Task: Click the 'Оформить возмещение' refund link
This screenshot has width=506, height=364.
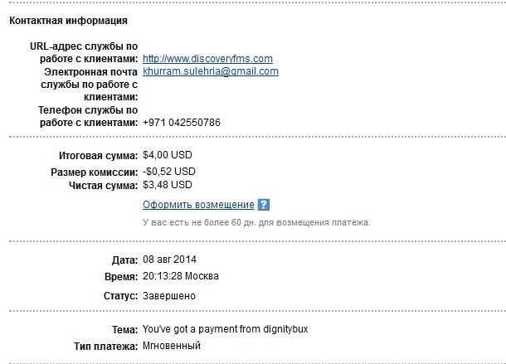Action: pyautogui.click(x=198, y=205)
